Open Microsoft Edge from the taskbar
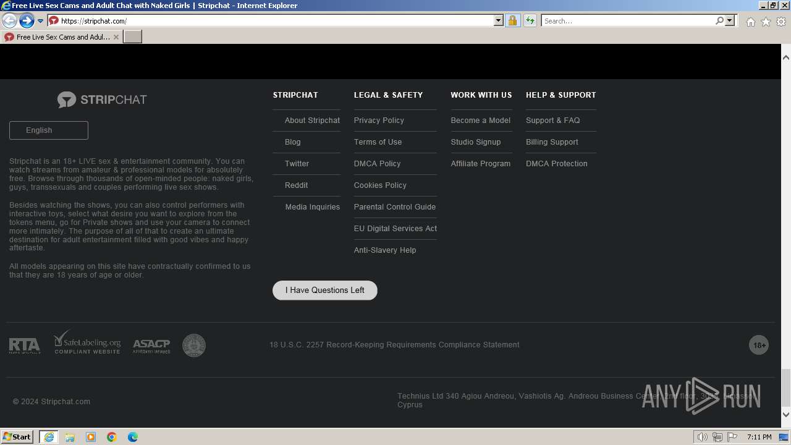 (133, 437)
